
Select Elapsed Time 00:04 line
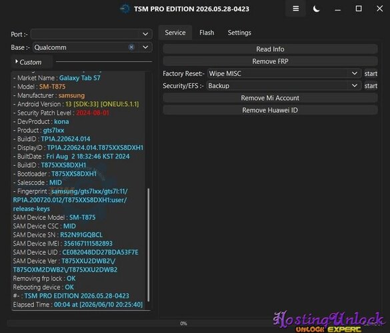click(x=78, y=304)
